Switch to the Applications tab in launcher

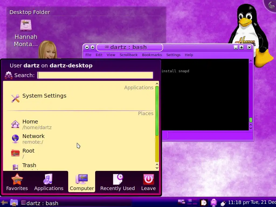tap(49, 182)
